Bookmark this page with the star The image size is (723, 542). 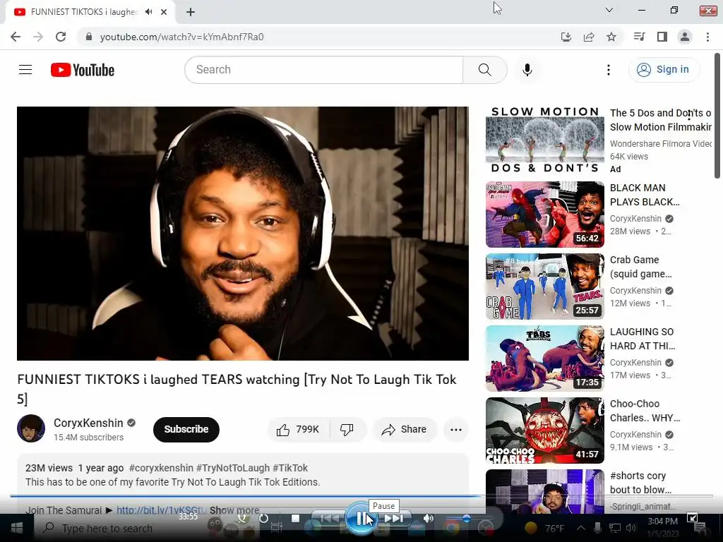tap(611, 37)
